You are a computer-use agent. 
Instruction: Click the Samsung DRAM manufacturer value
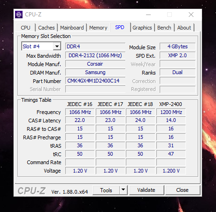pos(95,72)
